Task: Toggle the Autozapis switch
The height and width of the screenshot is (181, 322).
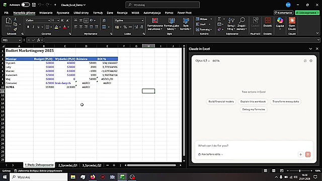Action: coord(25,5)
